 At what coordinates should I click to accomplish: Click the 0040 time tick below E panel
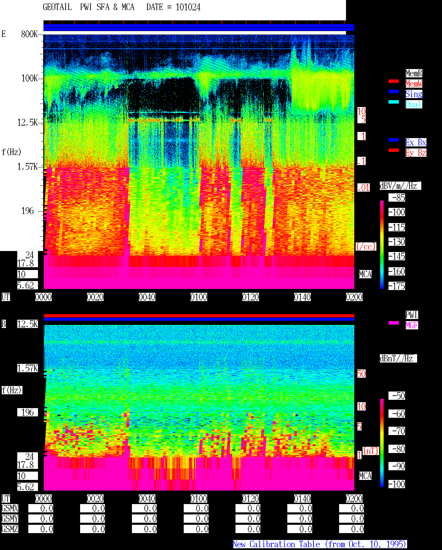point(147,297)
